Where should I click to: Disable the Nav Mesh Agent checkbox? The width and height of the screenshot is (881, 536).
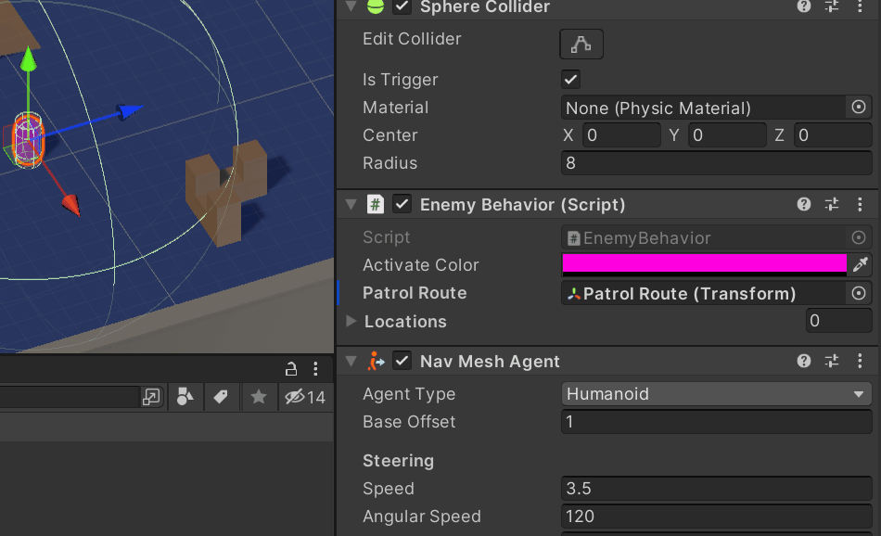(x=402, y=361)
